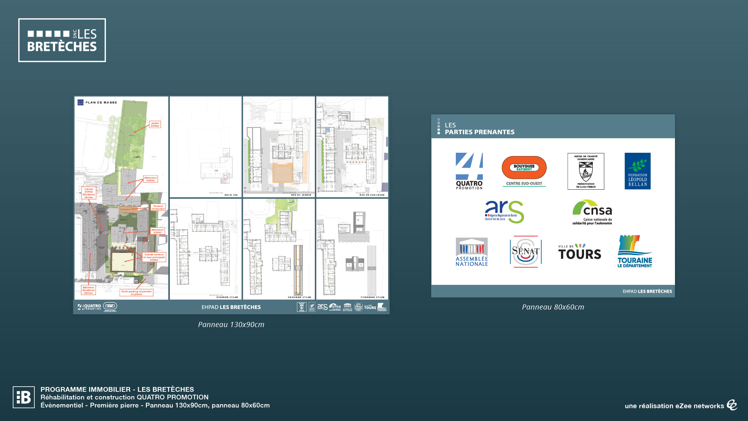Viewport: 748px width, 421px height.
Task: Click the Touraine Le Département logo
Action: 635,251
